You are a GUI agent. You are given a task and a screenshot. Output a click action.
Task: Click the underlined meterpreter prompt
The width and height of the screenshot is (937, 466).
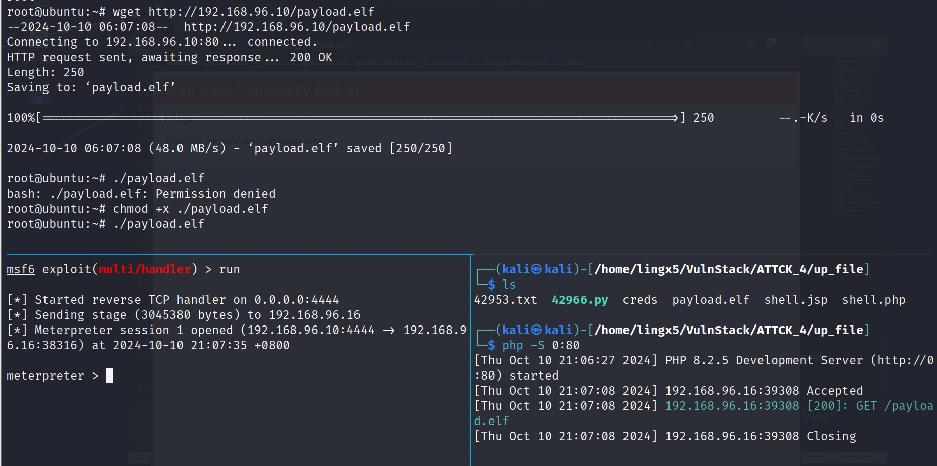(46, 376)
